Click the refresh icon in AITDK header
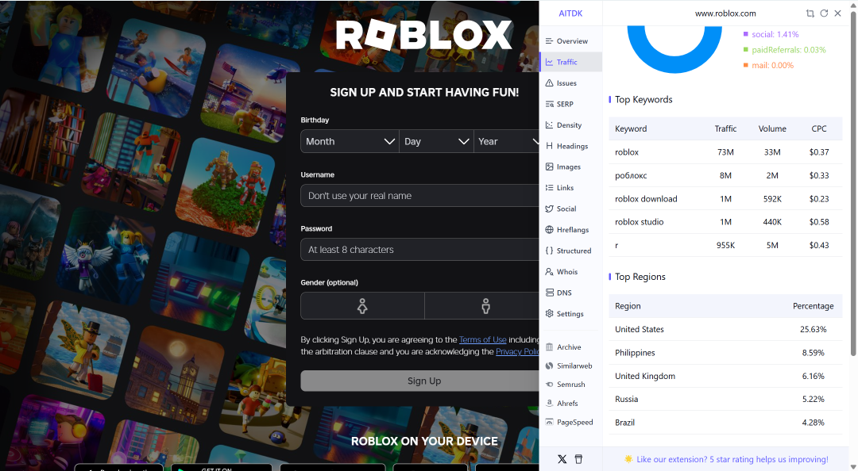858x471 pixels. tap(824, 13)
